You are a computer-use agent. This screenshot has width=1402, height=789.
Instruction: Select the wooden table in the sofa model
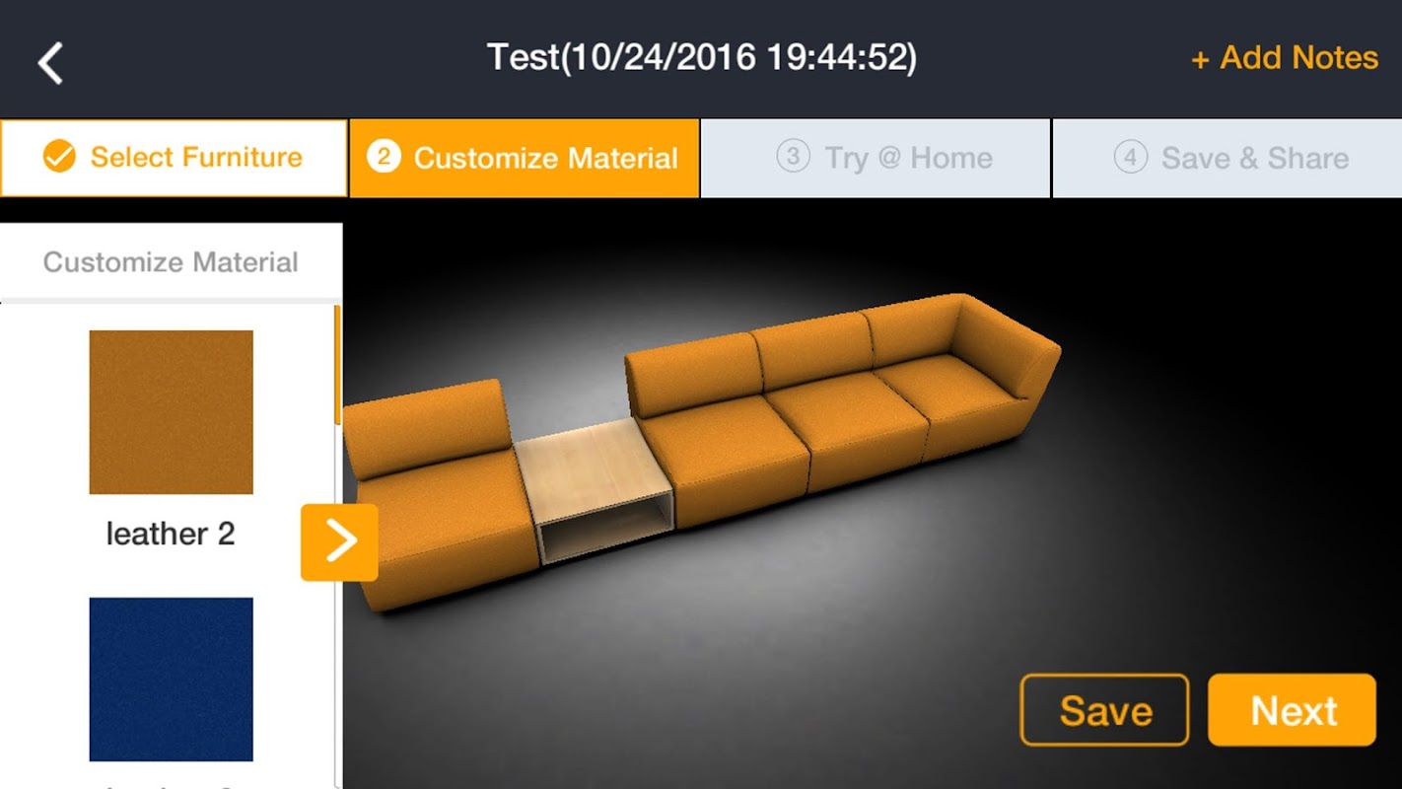pos(595,489)
